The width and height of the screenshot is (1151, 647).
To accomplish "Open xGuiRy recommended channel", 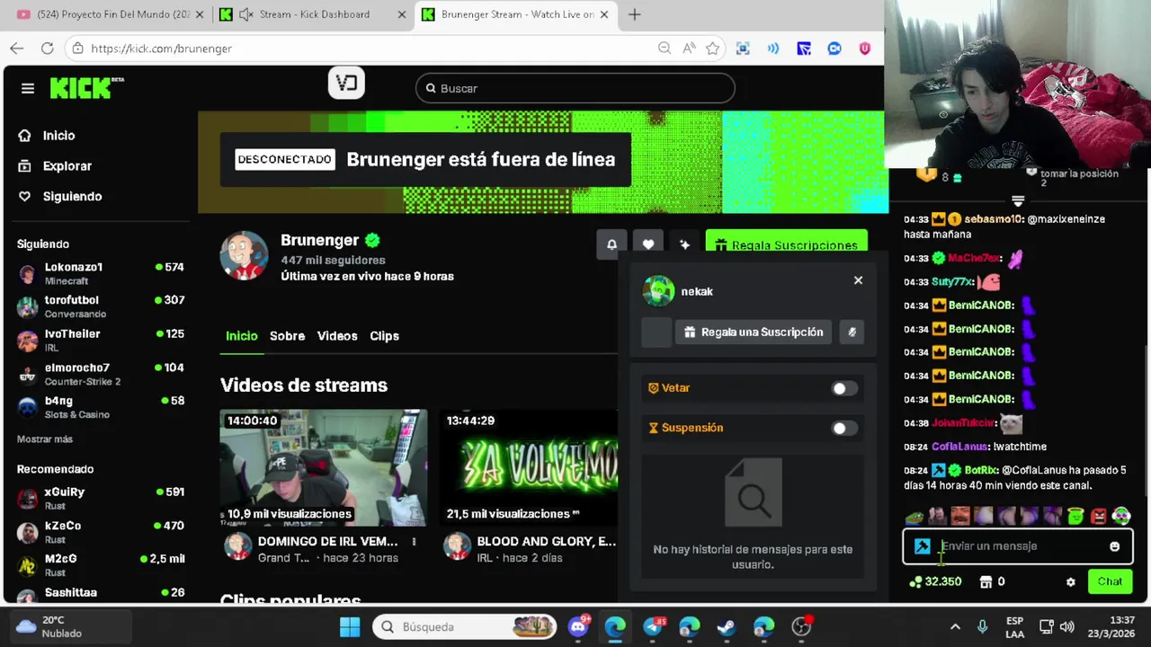I will pos(101,498).
